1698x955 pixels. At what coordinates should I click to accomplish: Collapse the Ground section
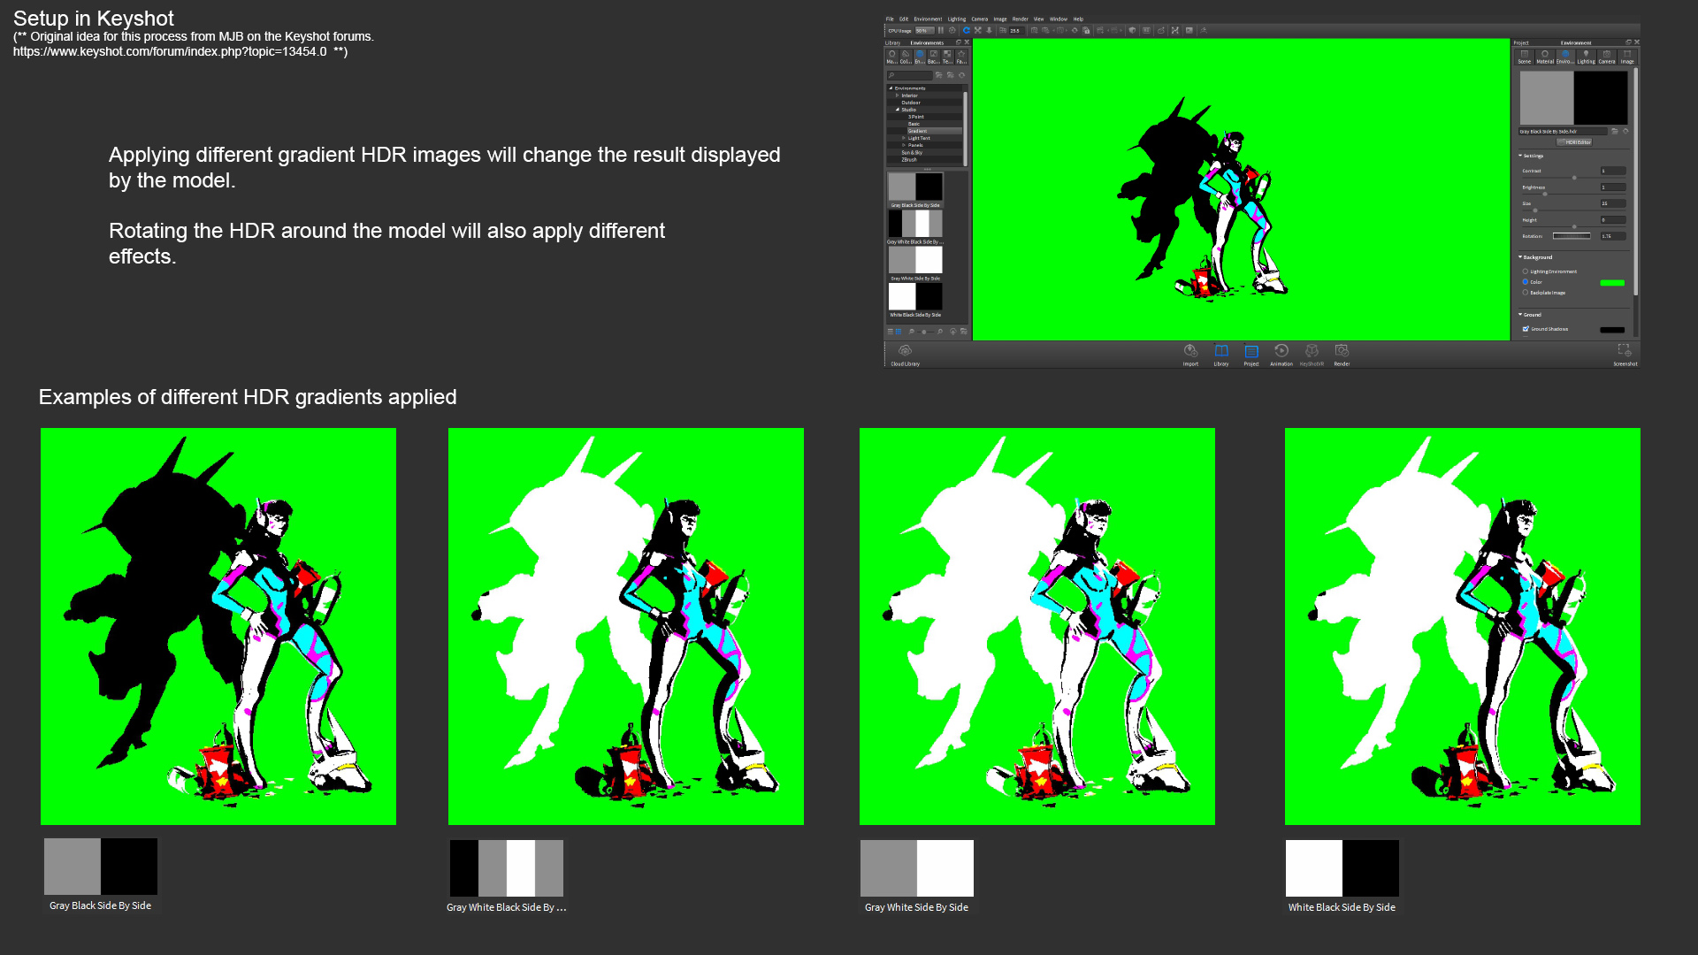(1520, 315)
